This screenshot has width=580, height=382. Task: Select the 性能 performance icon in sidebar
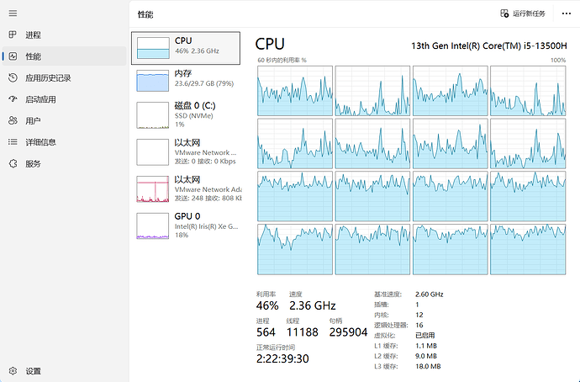tap(13, 56)
